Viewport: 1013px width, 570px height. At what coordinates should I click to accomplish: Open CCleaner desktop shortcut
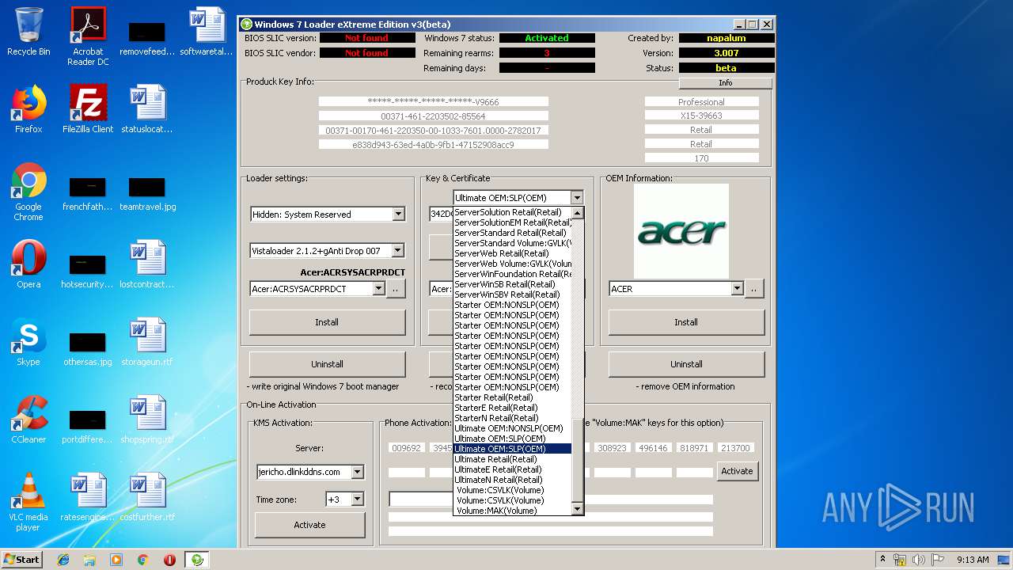click(x=28, y=420)
